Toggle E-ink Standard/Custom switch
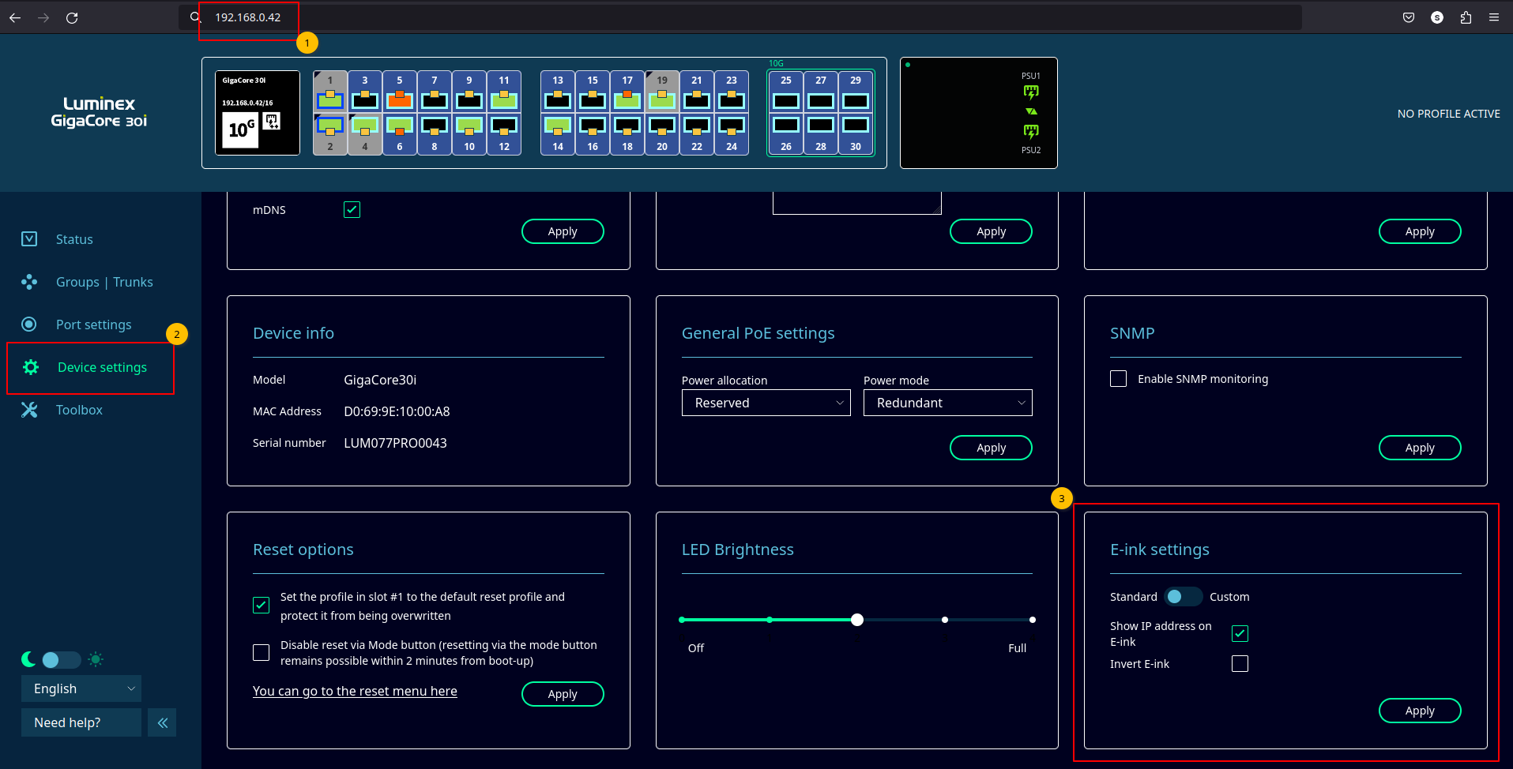Screen dimensions: 1513x769 (x=1183, y=597)
